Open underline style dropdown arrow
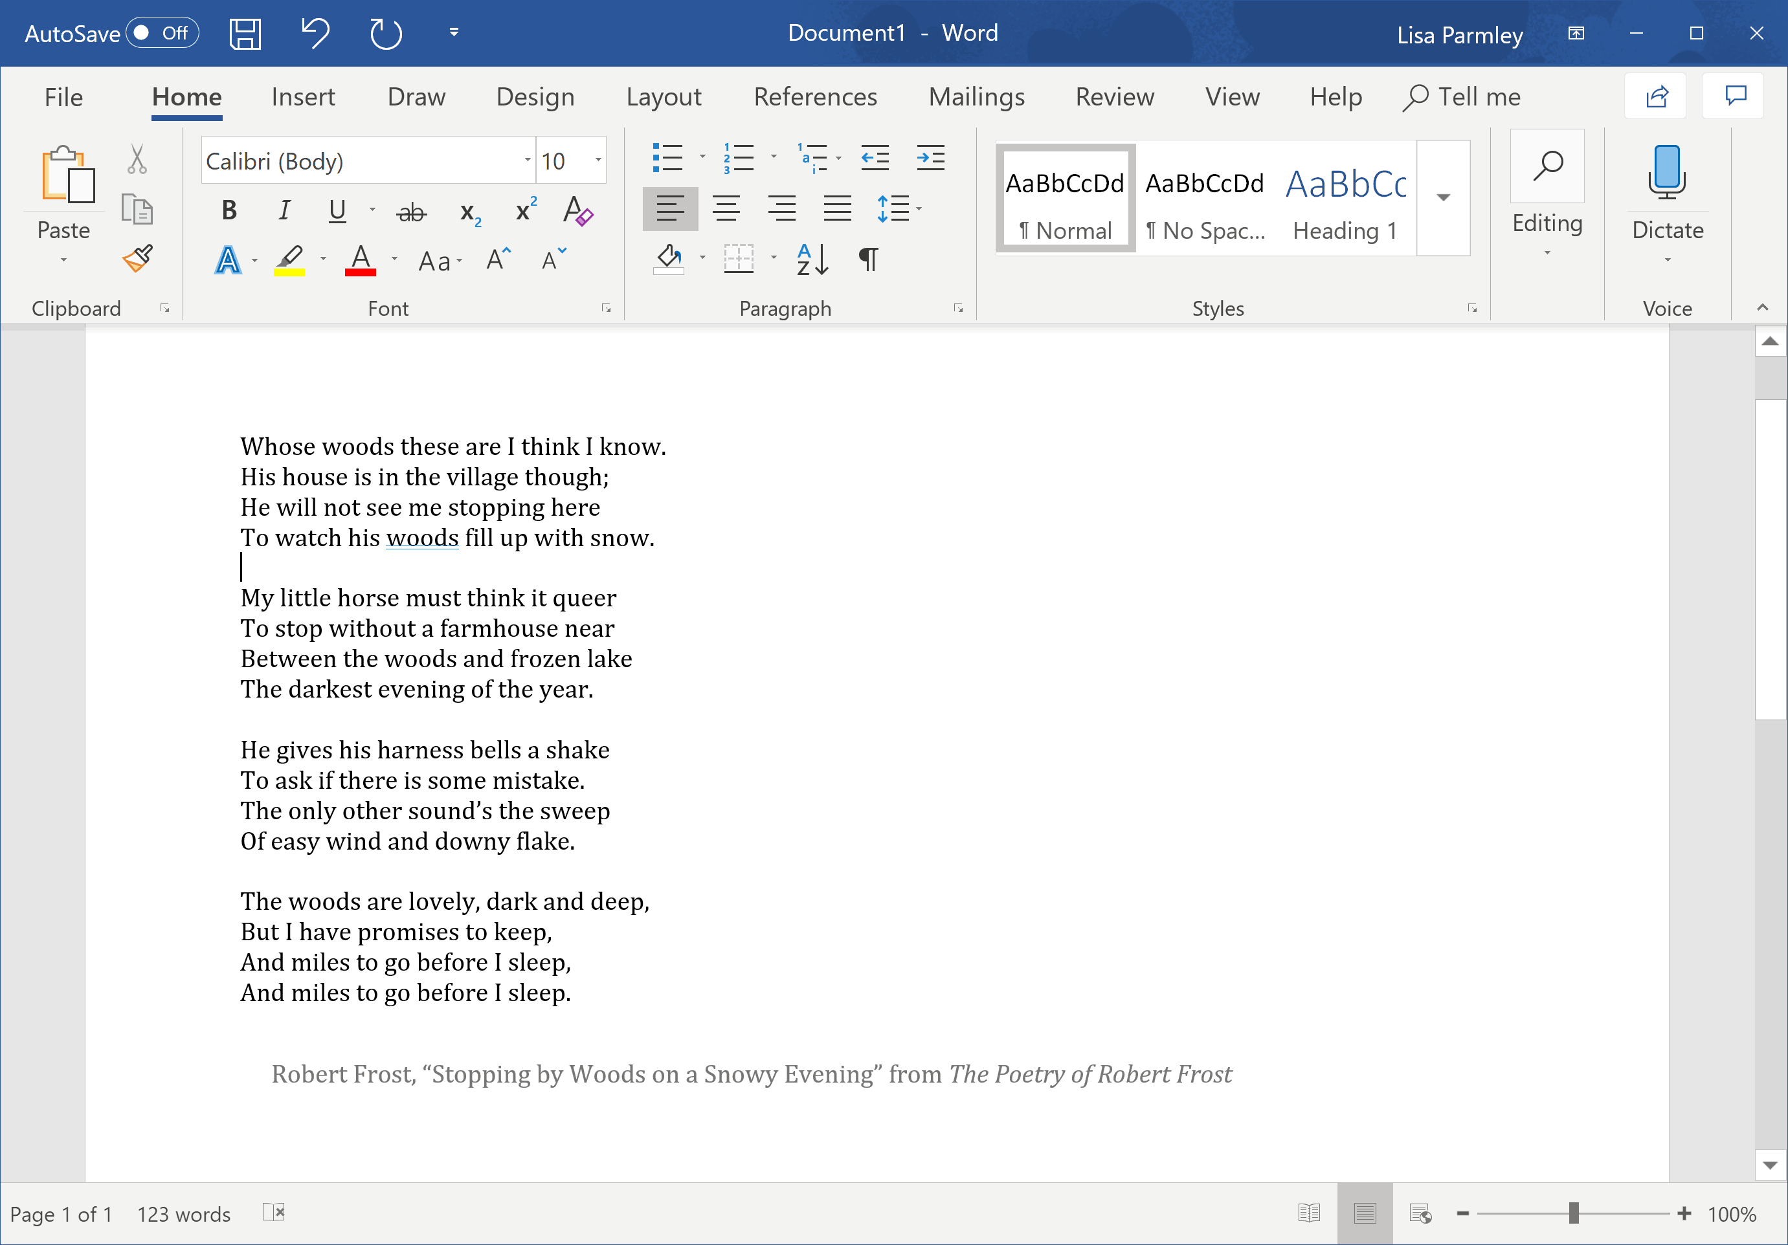The image size is (1788, 1245). (372, 210)
